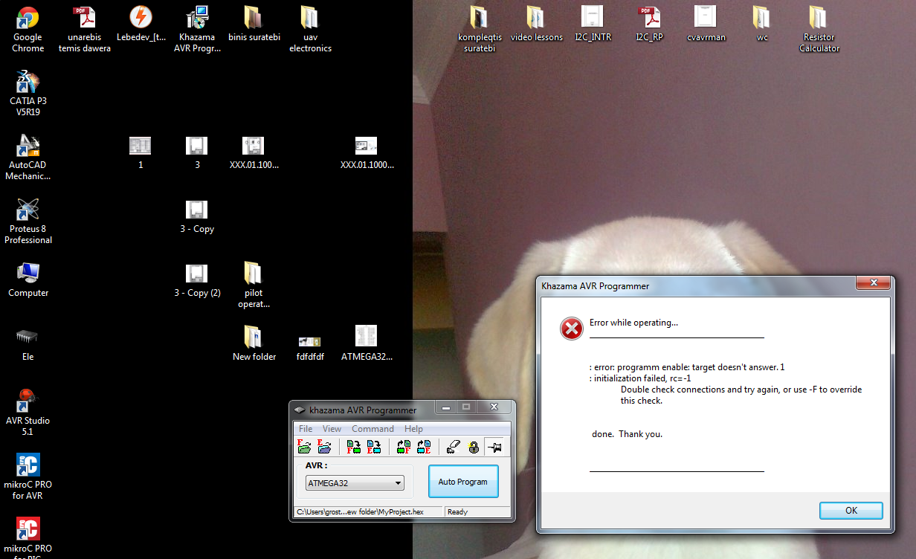Click the khazama programmer title bar icon
Image resolution: width=916 pixels, height=559 pixels.
[x=299, y=410]
